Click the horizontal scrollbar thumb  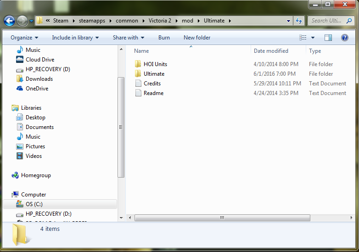point(222,218)
